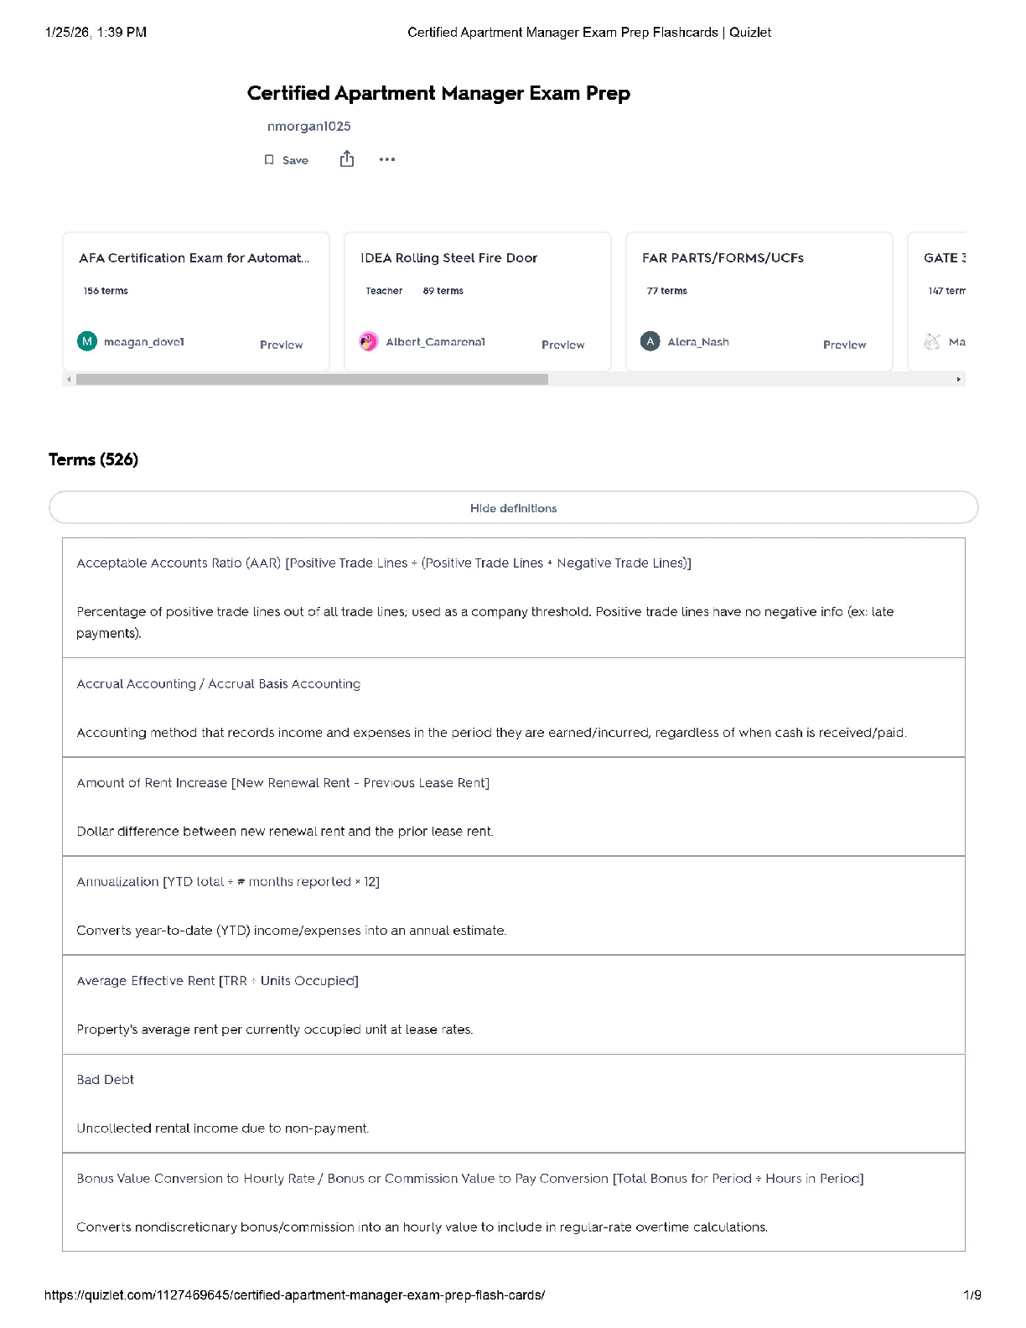Screen dimensions: 1026x1328
Task: Toggle the Hide definitions button
Action: 513,508
